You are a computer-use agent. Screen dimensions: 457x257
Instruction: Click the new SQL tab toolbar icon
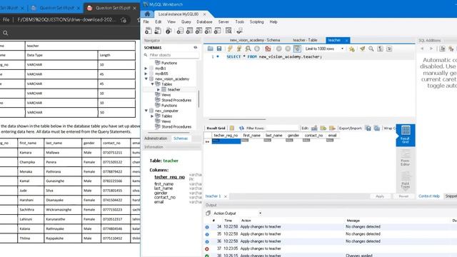[148, 31]
